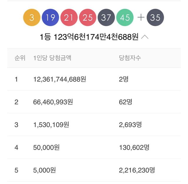
Task: Click the plus sign before bonus ball
Action: 141,18
